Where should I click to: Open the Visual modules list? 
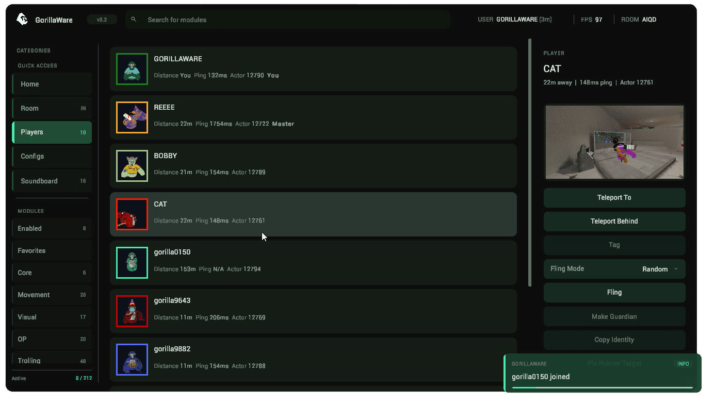[x=52, y=317]
